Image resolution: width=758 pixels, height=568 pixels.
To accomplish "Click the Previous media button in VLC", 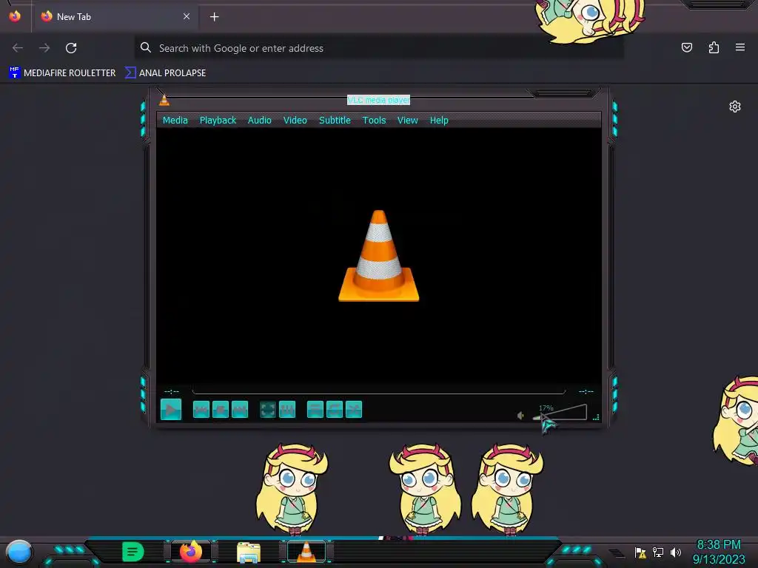I will point(201,410).
